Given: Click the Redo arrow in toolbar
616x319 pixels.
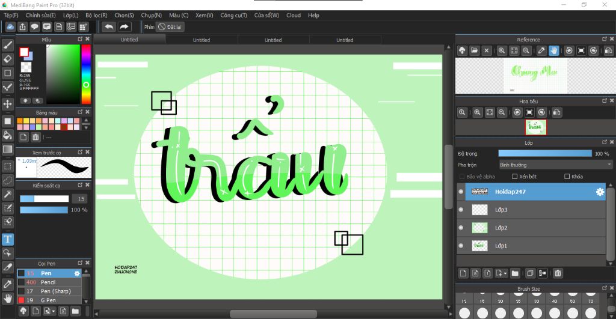Looking at the screenshot, I should tap(124, 26).
